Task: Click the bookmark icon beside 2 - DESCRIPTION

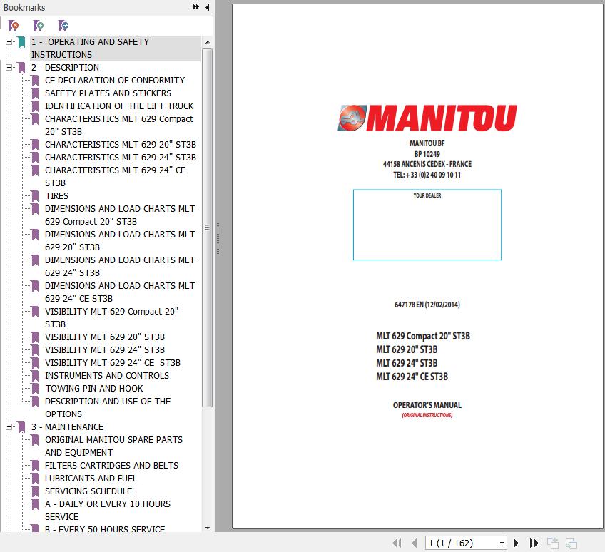Action: point(21,68)
